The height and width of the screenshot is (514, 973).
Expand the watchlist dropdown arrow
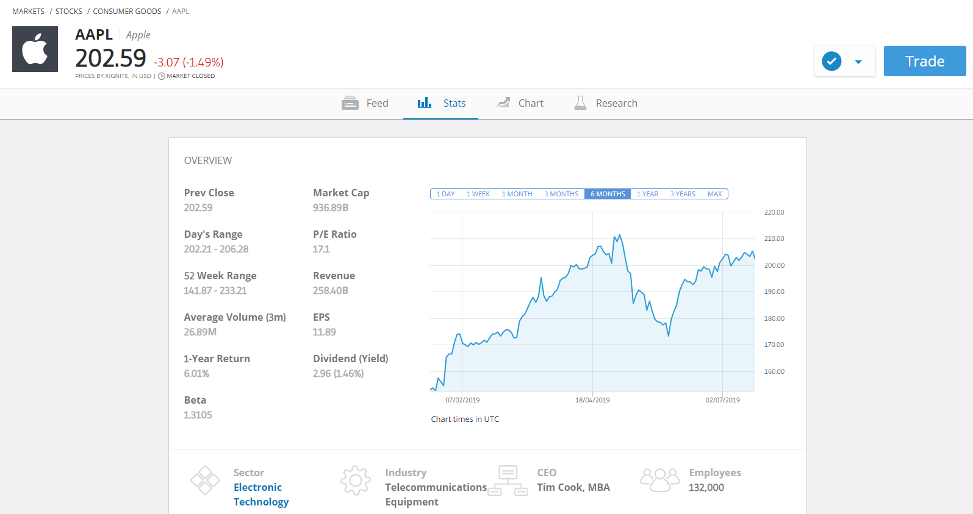(858, 62)
